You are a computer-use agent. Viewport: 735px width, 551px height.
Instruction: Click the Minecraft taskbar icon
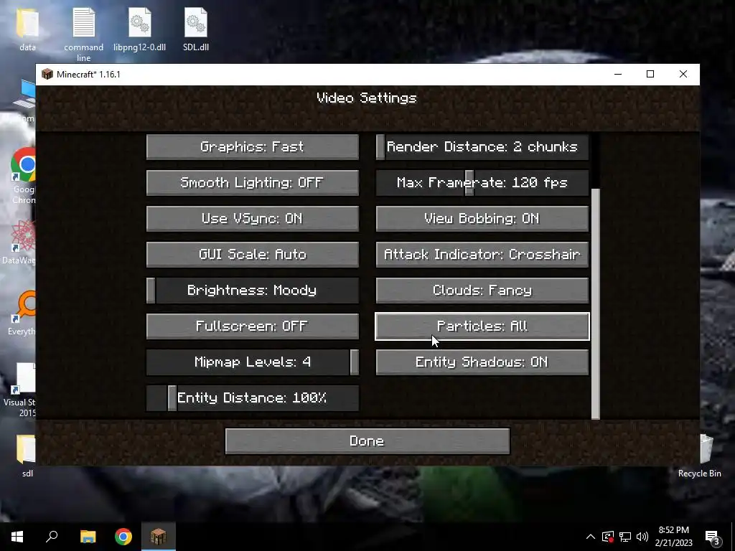pyautogui.click(x=159, y=537)
